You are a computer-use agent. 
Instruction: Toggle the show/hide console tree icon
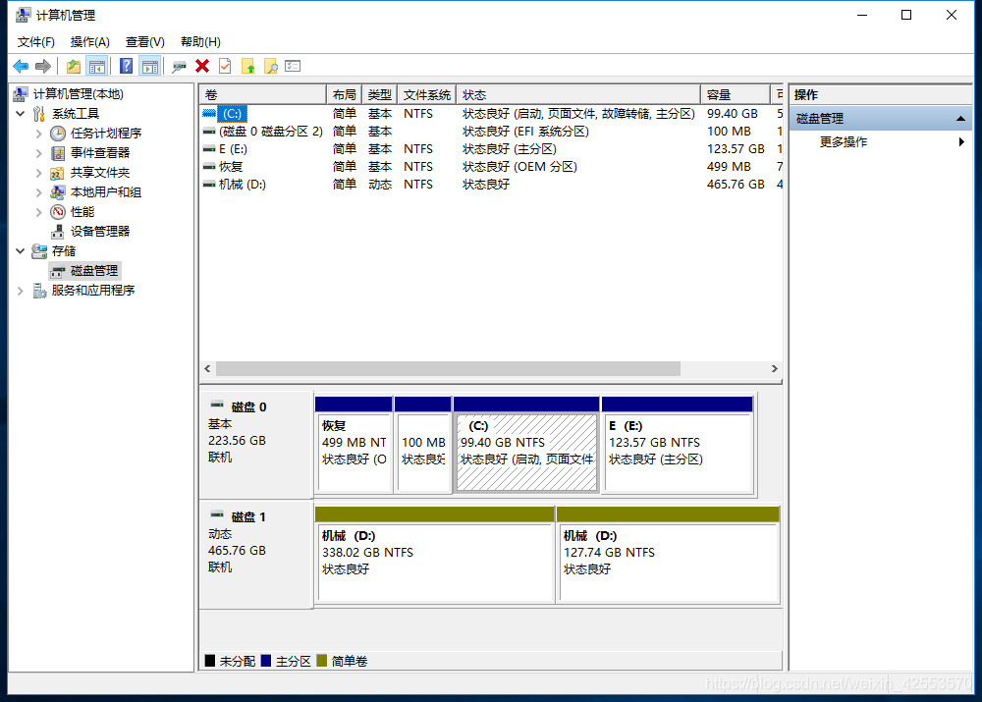point(96,66)
